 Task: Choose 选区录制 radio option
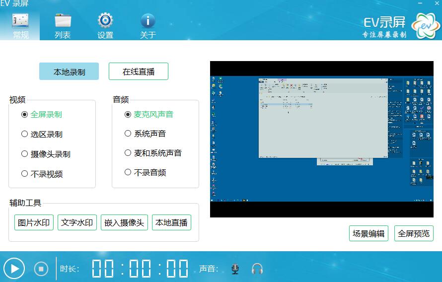[42, 134]
